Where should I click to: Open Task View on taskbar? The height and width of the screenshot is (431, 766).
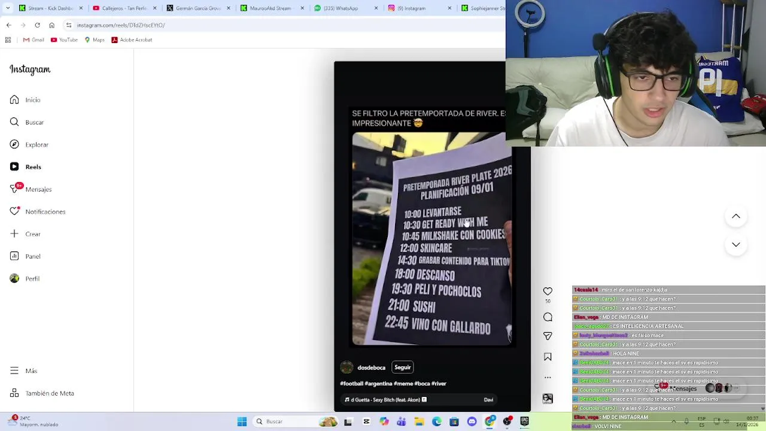pos(348,421)
